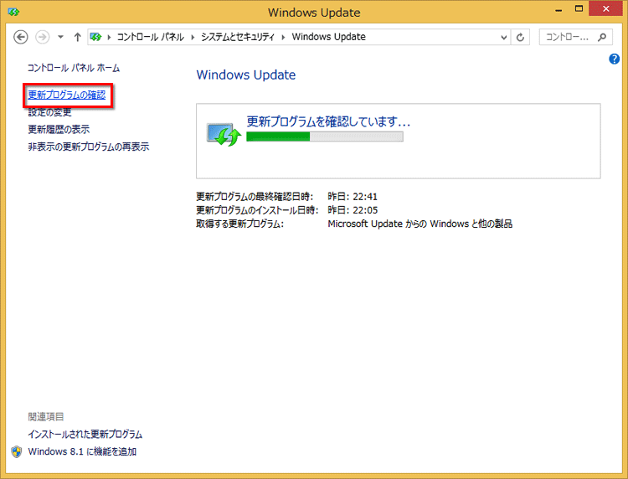Open the recent locations dropdown arrow
628x479 pixels.
[x=60, y=37]
